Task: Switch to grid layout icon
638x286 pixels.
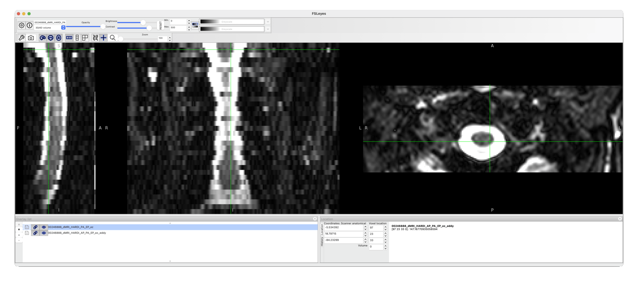Action: tap(85, 38)
